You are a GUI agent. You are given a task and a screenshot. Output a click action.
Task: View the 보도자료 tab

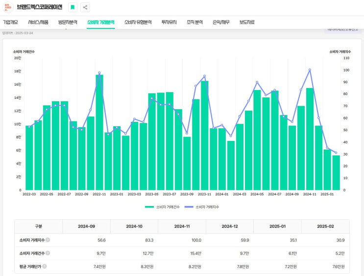coord(247,23)
